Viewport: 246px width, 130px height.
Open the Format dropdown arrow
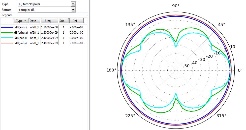pos(73,10)
